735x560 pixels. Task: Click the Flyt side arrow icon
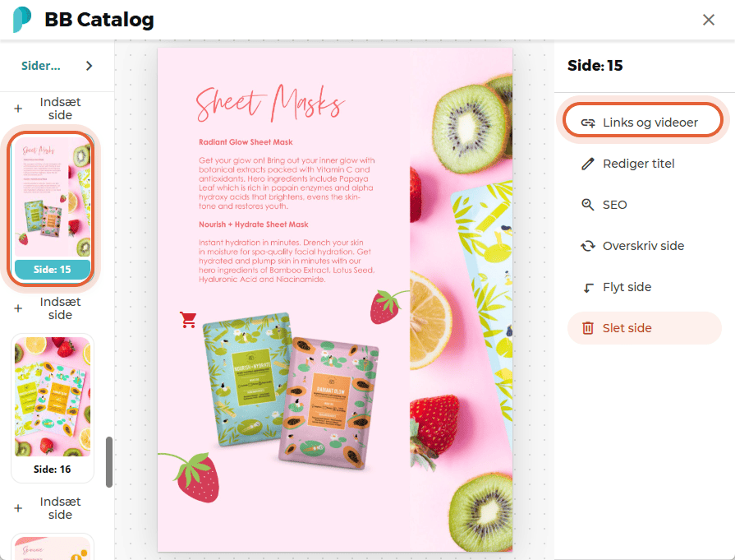click(x=588, y=287)
